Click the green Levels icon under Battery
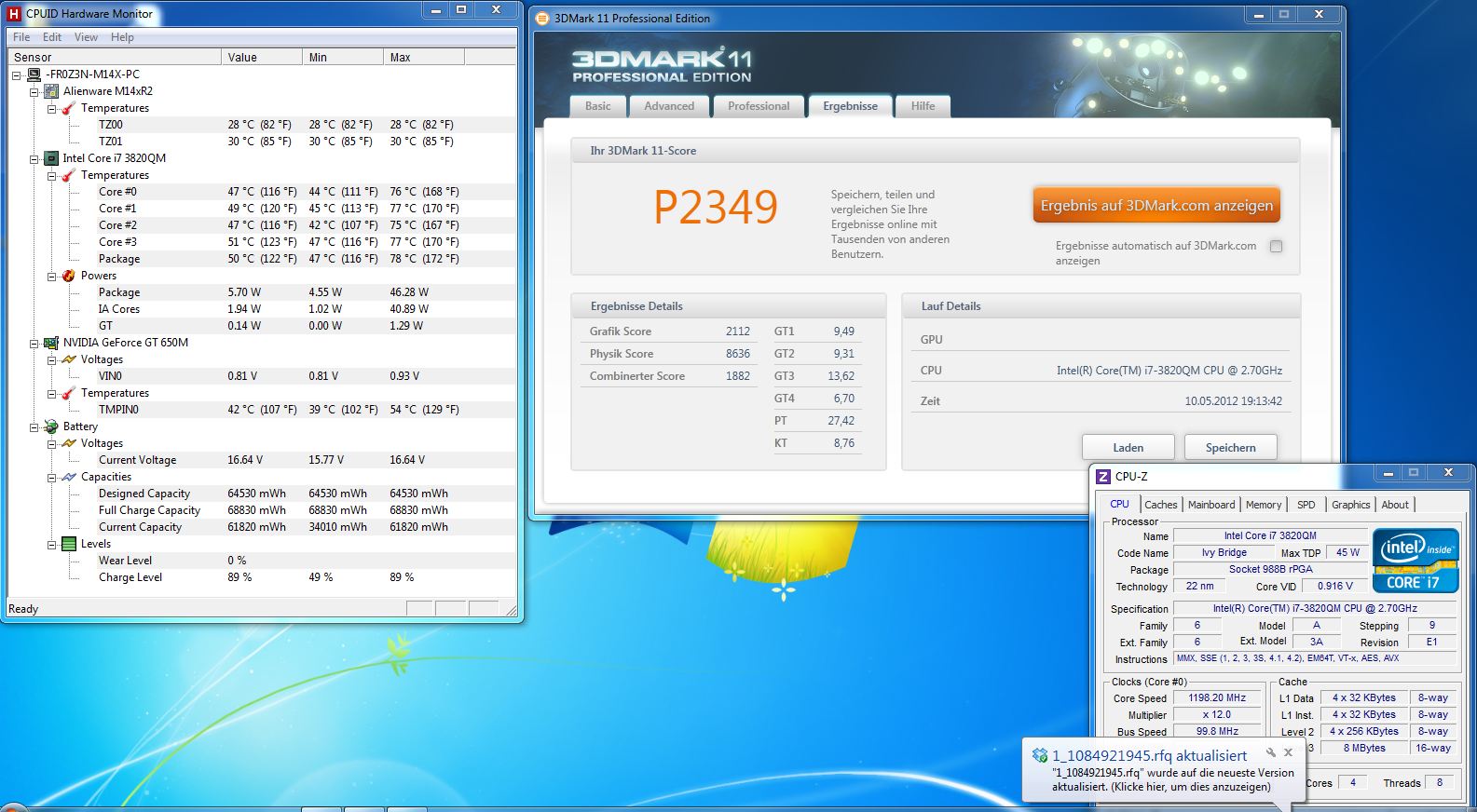1477x812 pixels. pyautogui.click(x=69, y=544)
